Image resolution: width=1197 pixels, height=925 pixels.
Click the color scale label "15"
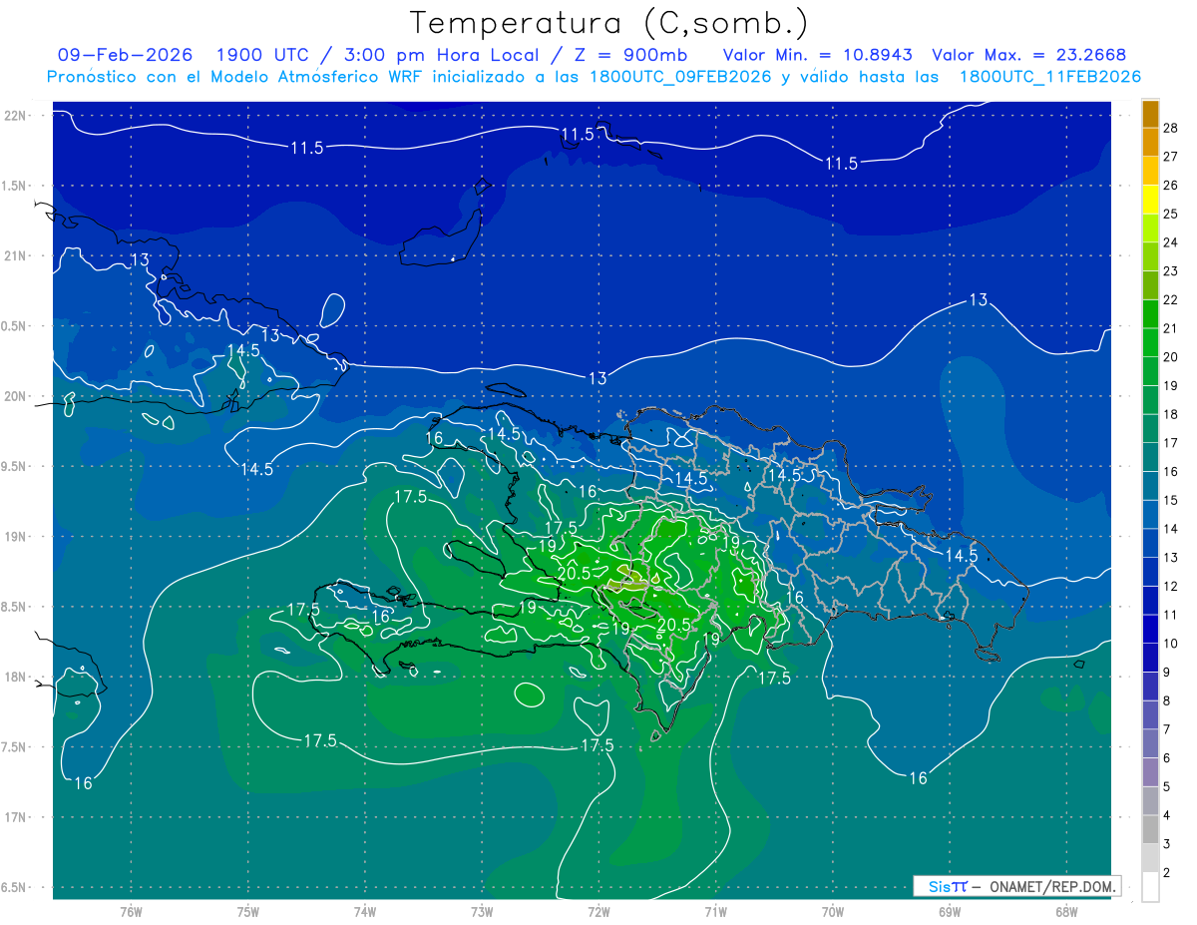[x=1171, y=500]
